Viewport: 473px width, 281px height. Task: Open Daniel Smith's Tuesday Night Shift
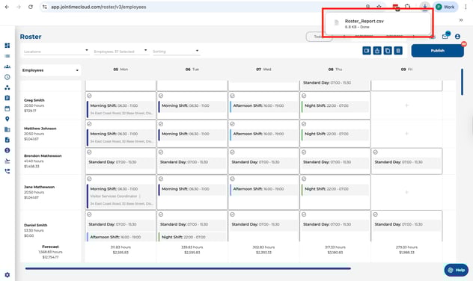click(192, 237)
